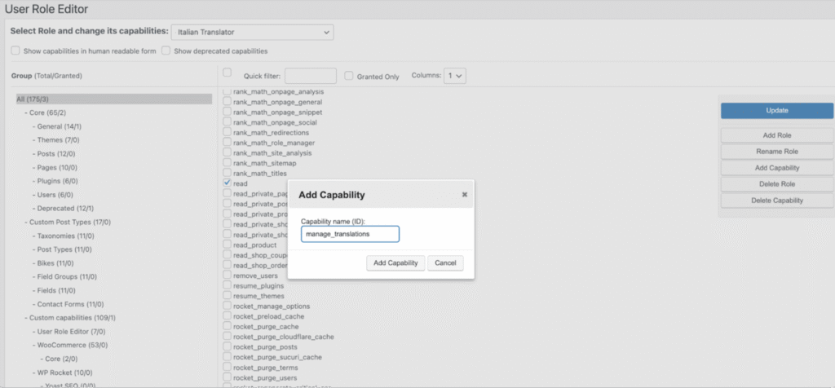
Task: Close the Add Capability dialog
Action: coord(464,195)
